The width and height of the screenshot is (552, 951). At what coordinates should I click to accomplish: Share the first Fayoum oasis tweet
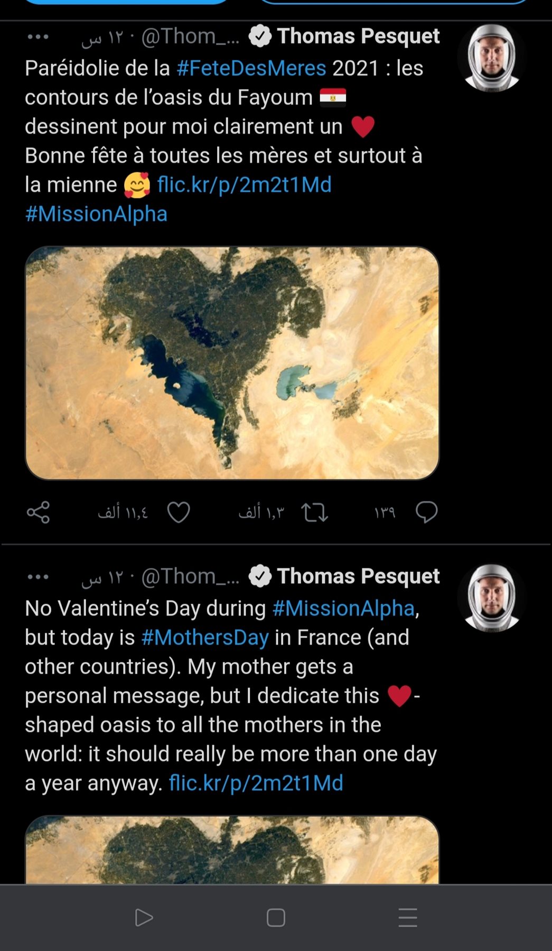(x=38, y=512)
